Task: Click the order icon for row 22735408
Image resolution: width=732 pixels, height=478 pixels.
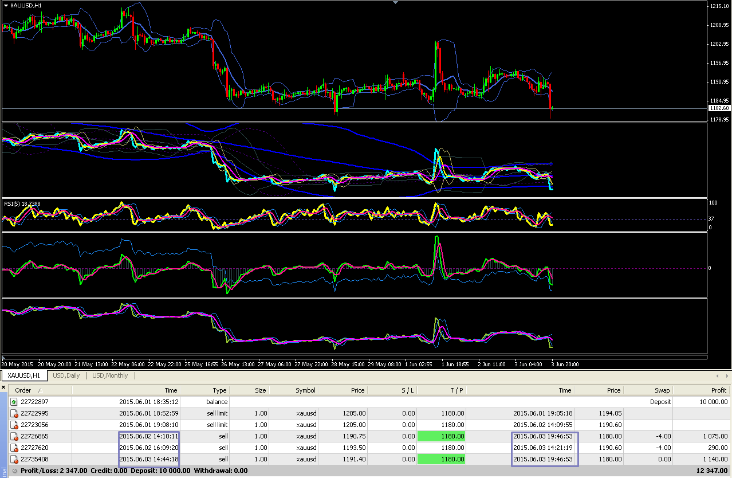Action: pos(14,459)
